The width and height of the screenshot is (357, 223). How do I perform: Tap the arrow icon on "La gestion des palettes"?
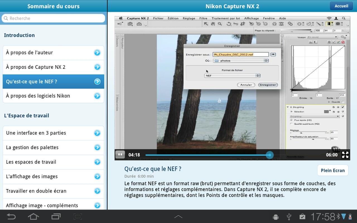point(97,147)
